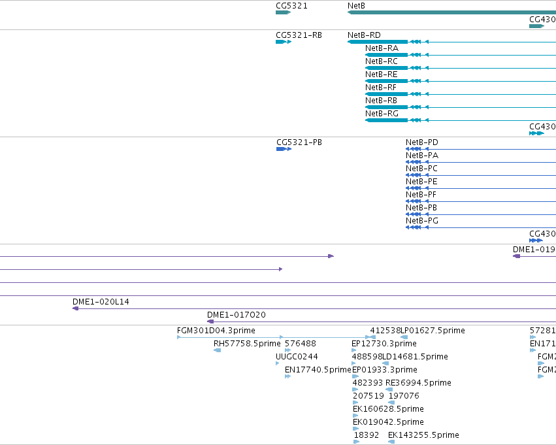Image resolution: width=556 pixels, height=445 pixels.
Task: Click the RE36994.5prime EST label
Action: click(418, 383)
